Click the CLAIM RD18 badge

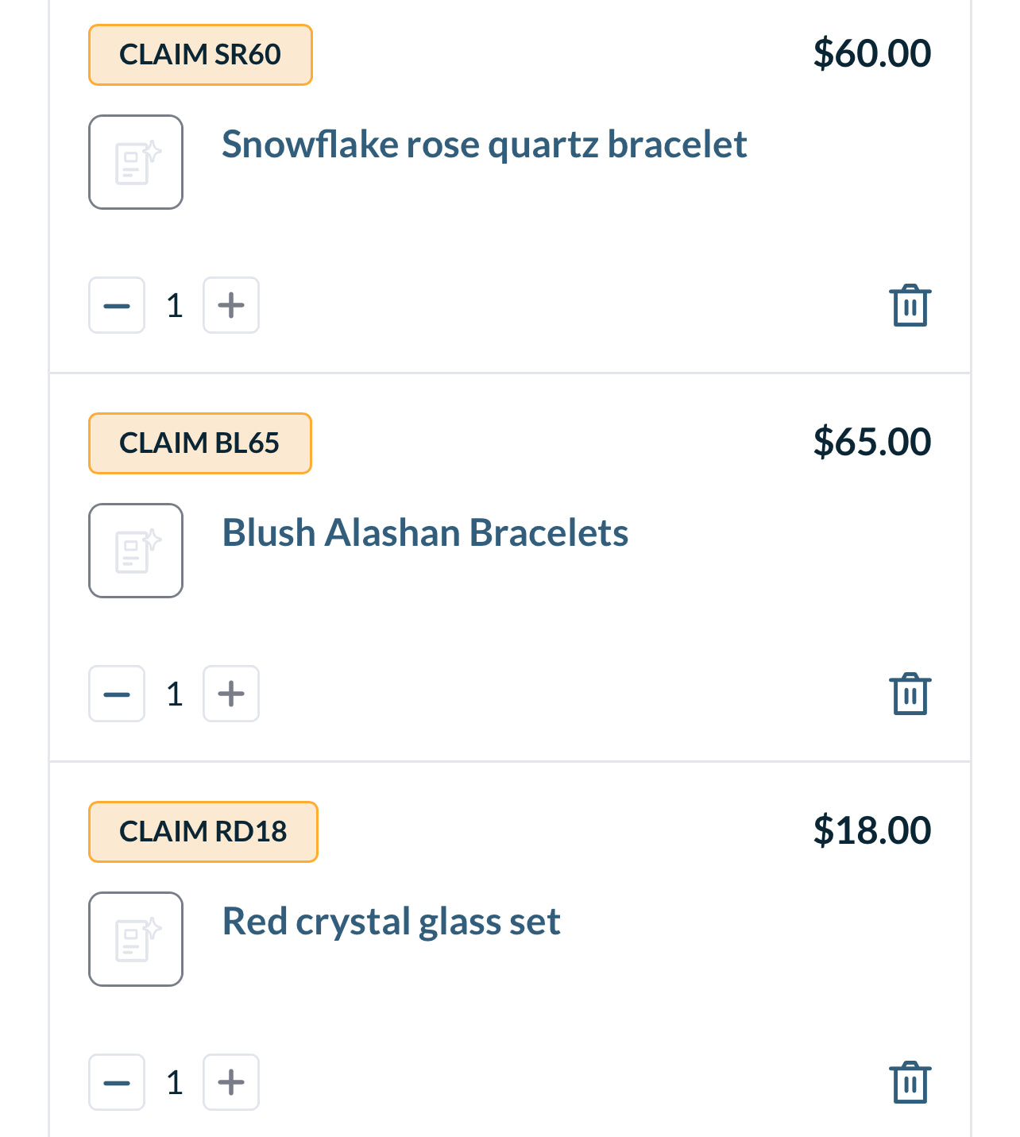pyautogui.click(x=203, y=832)
